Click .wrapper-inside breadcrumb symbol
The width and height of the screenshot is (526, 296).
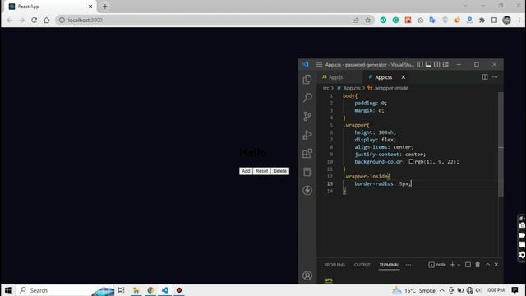click(391, 88)
